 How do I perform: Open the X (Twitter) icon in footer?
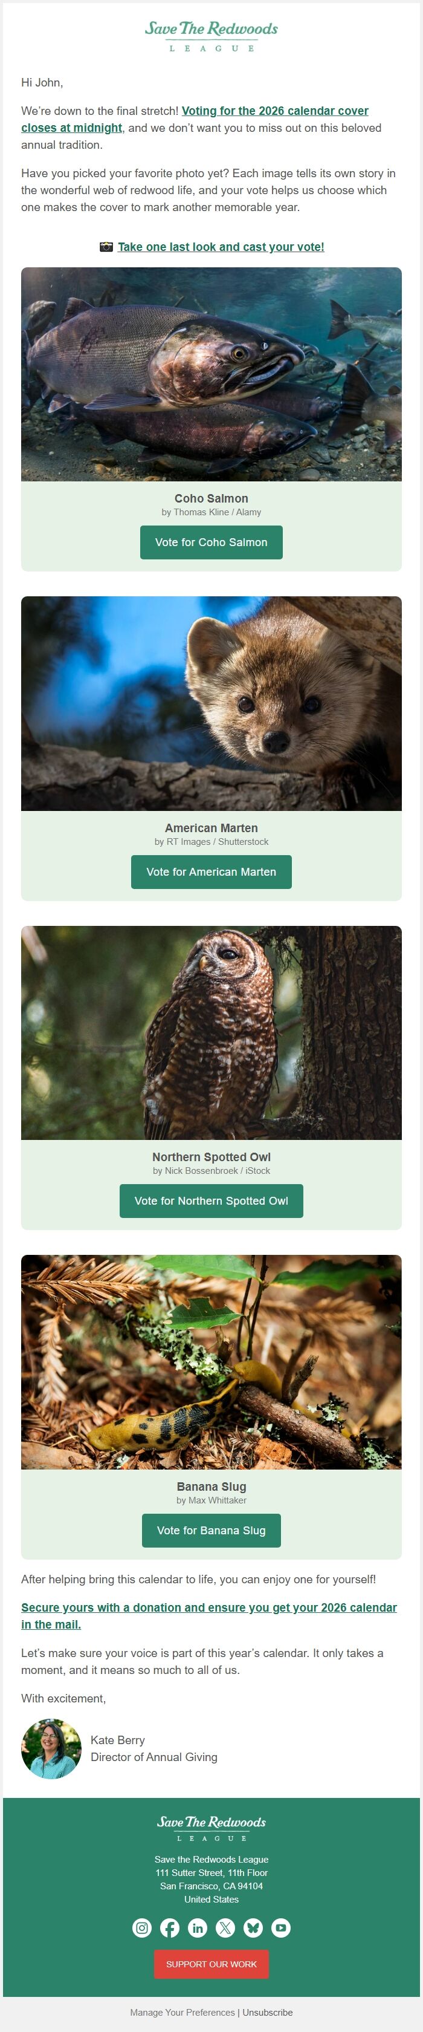(x=225, y=1928)
